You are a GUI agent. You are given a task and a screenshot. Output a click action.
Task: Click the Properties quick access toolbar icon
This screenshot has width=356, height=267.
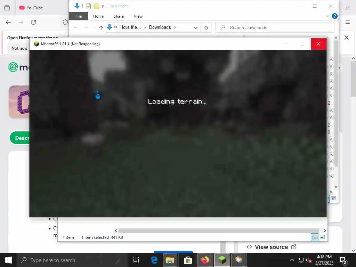pyautogui.click(x=89, y=6)
